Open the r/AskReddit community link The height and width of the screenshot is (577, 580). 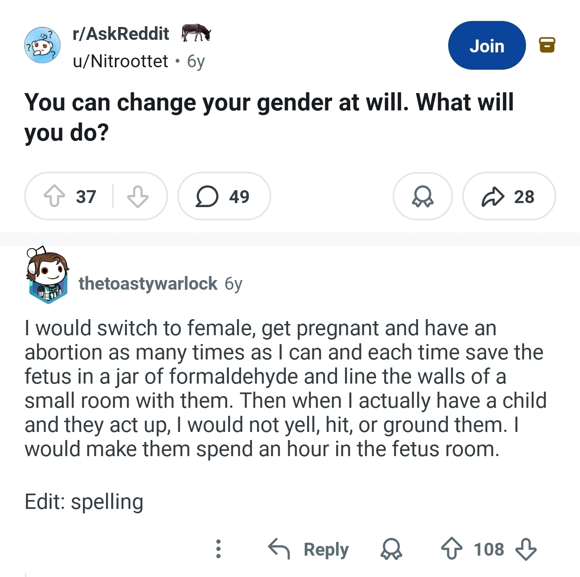coord(121,34)
